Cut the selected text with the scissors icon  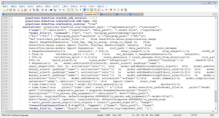(x=30, y=10)
